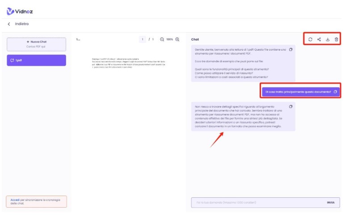Screen dimensions: 349x217
Task: Select question 'Quali sono le funzionalità principali'
Action: tap(232, 69)
